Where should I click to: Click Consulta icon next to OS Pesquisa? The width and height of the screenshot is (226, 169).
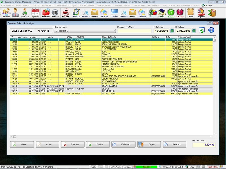tap(95, 13)
